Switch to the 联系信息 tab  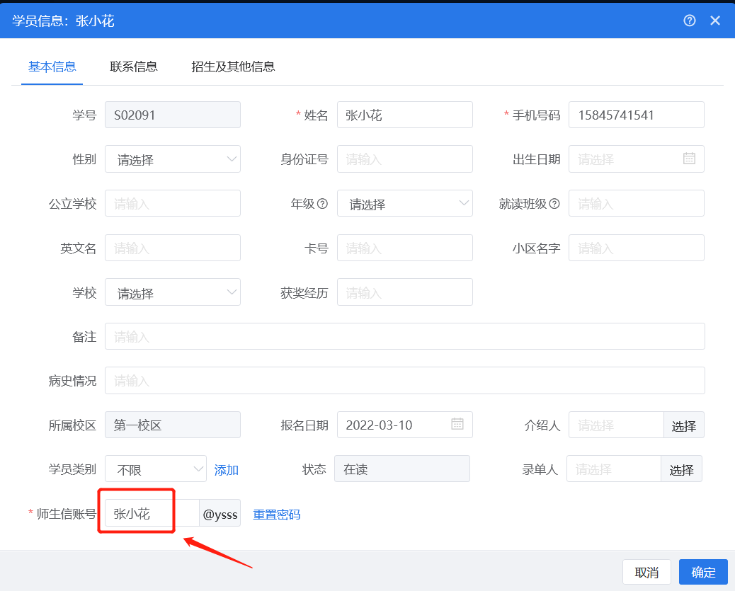pyautogui.click(x=133, y=66)
